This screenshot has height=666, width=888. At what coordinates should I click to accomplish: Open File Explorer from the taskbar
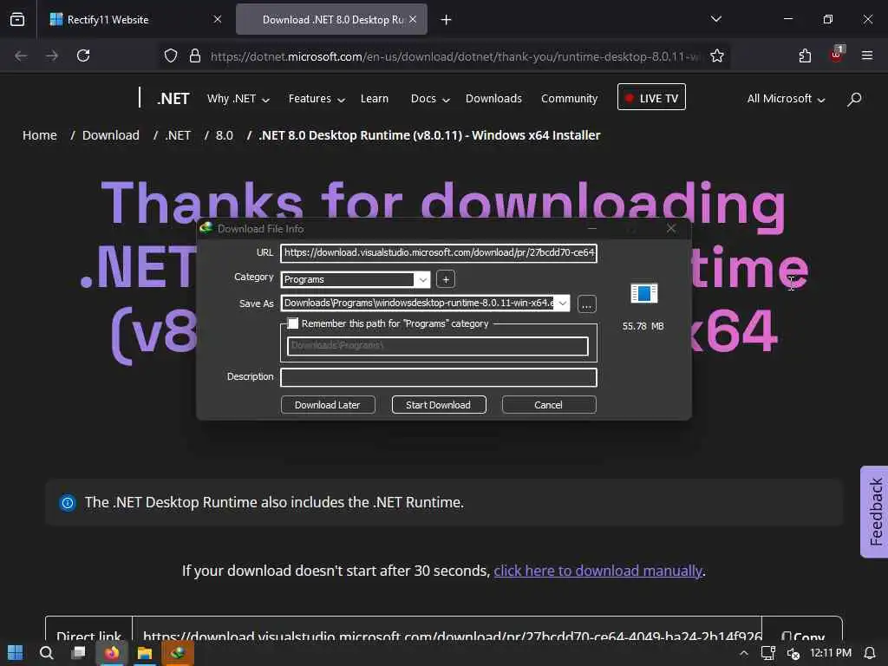145,653
